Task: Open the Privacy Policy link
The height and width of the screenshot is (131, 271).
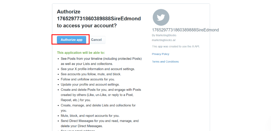Action: pyautogui.click(x=160, y=54)
